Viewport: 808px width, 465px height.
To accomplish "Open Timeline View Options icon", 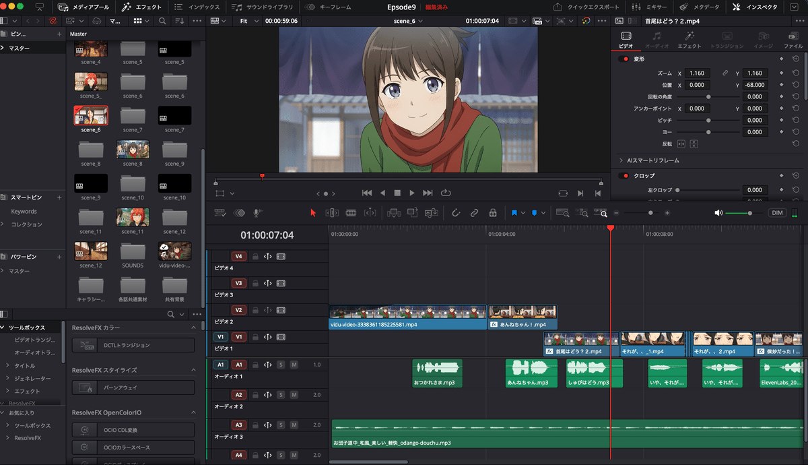I will point(220,213).
